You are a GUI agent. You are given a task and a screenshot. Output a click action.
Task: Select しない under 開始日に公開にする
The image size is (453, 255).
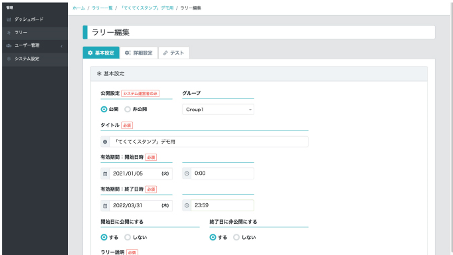coord(127,237)
